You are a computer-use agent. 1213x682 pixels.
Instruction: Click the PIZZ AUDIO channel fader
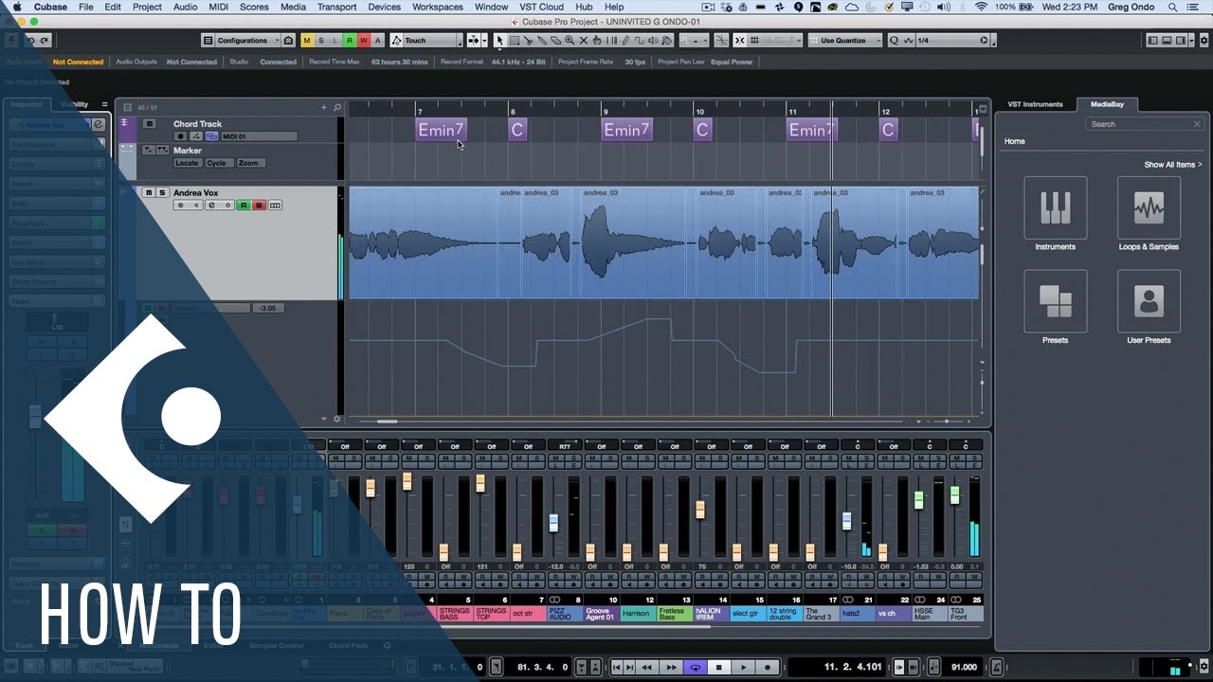point(553,522)
